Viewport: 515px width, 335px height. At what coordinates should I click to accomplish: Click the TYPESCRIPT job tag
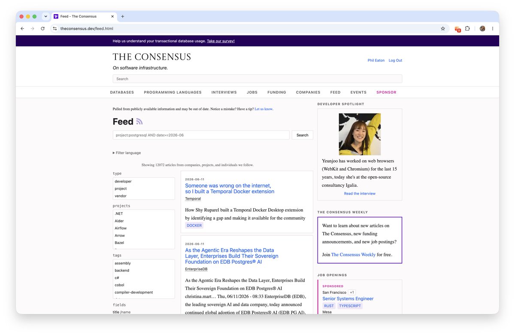350,306
